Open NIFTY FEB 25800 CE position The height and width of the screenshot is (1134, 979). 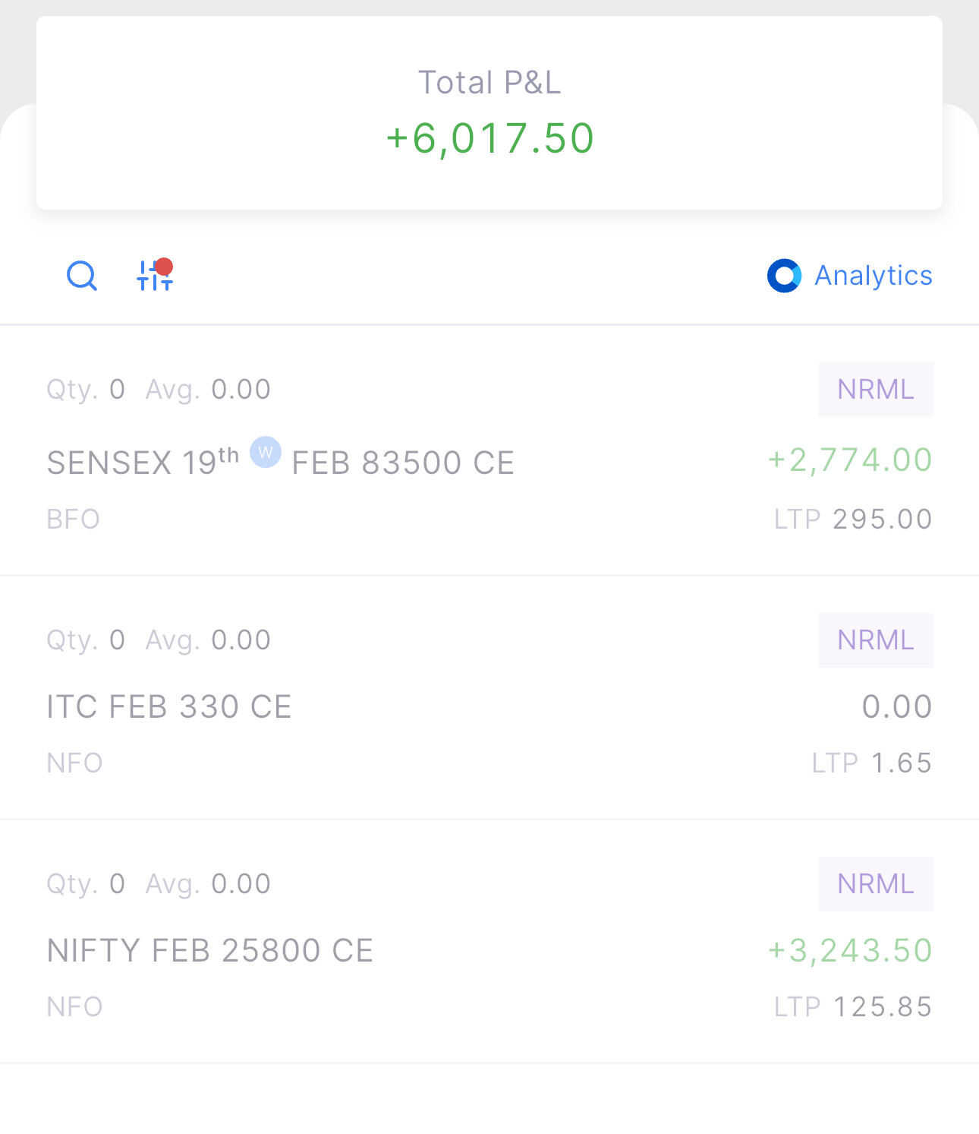(210, 951)
